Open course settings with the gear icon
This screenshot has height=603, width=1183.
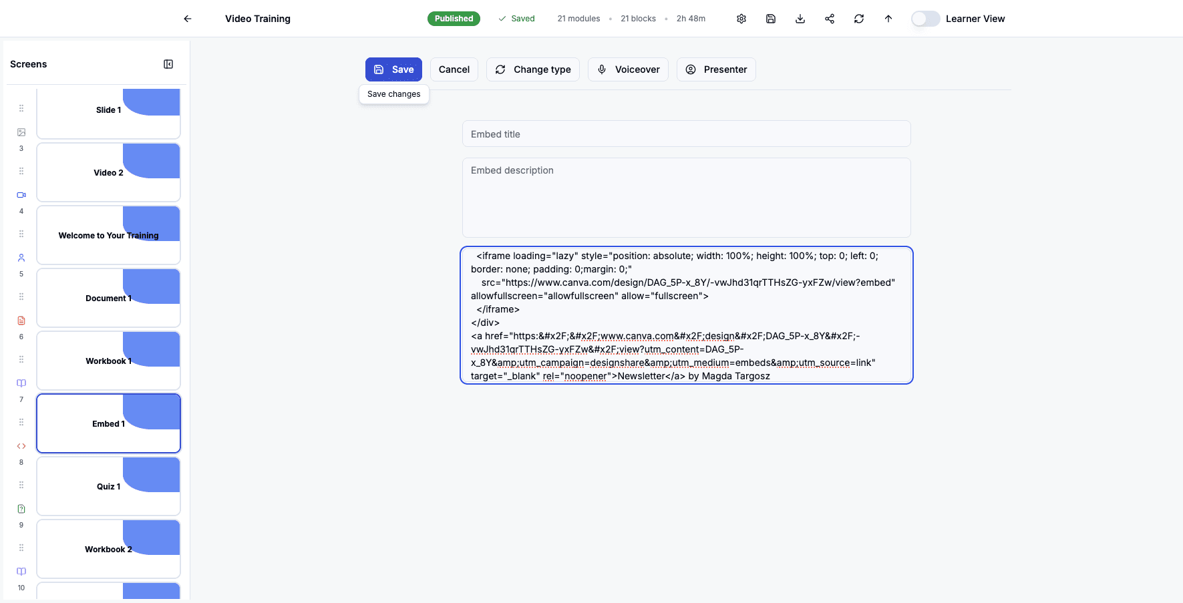741,18
